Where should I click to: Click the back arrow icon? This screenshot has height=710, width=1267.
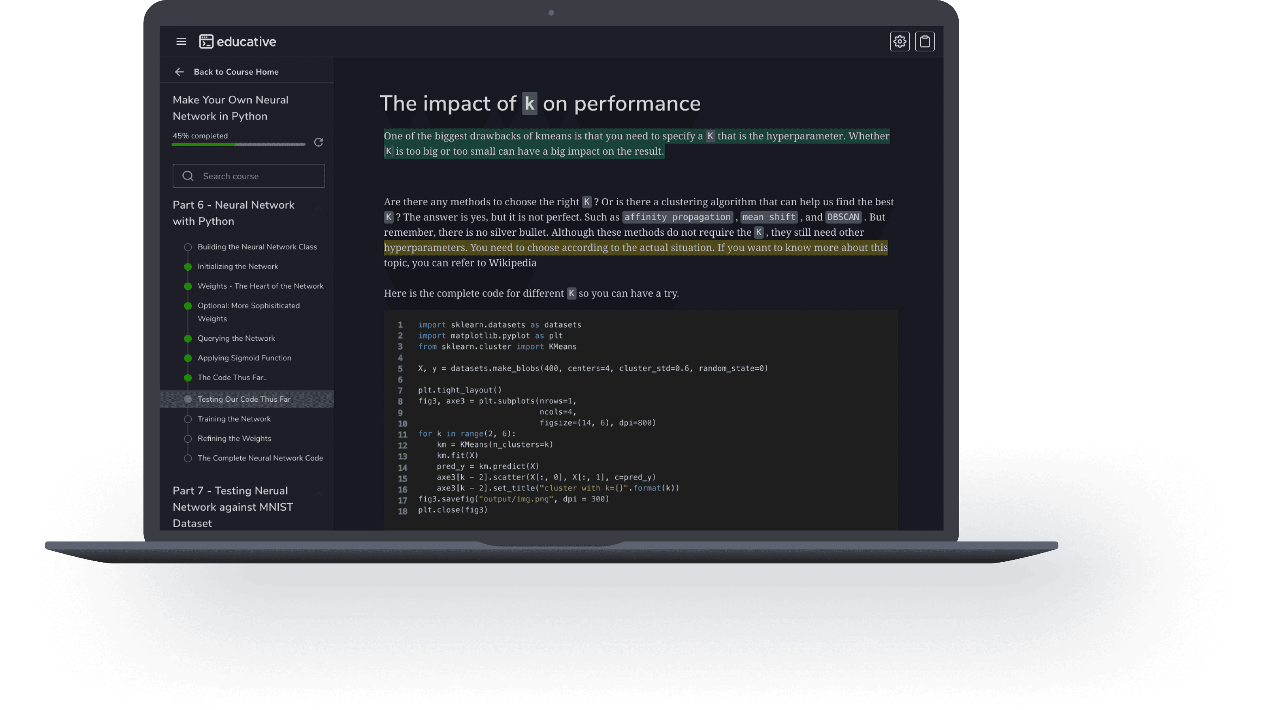[x=179, y=72]
